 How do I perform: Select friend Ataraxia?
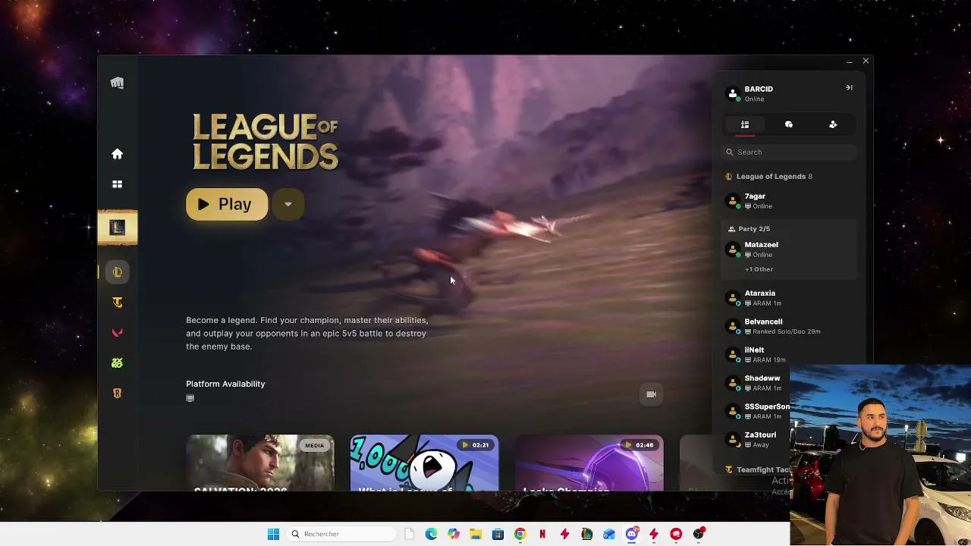pos(789,298)
